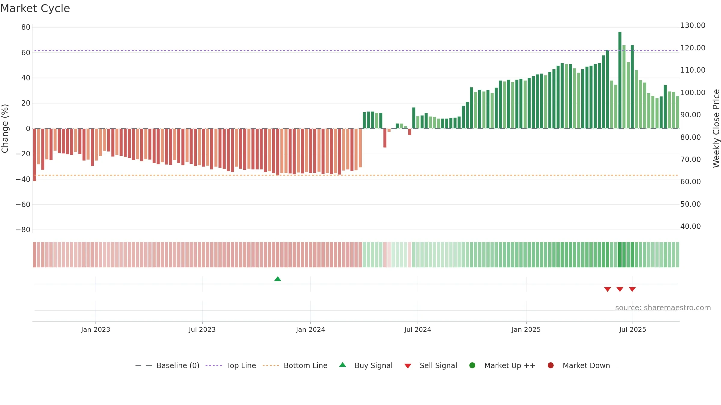Click the −40 change axis label
Screen dimensions: 721x405
point(23,179)
